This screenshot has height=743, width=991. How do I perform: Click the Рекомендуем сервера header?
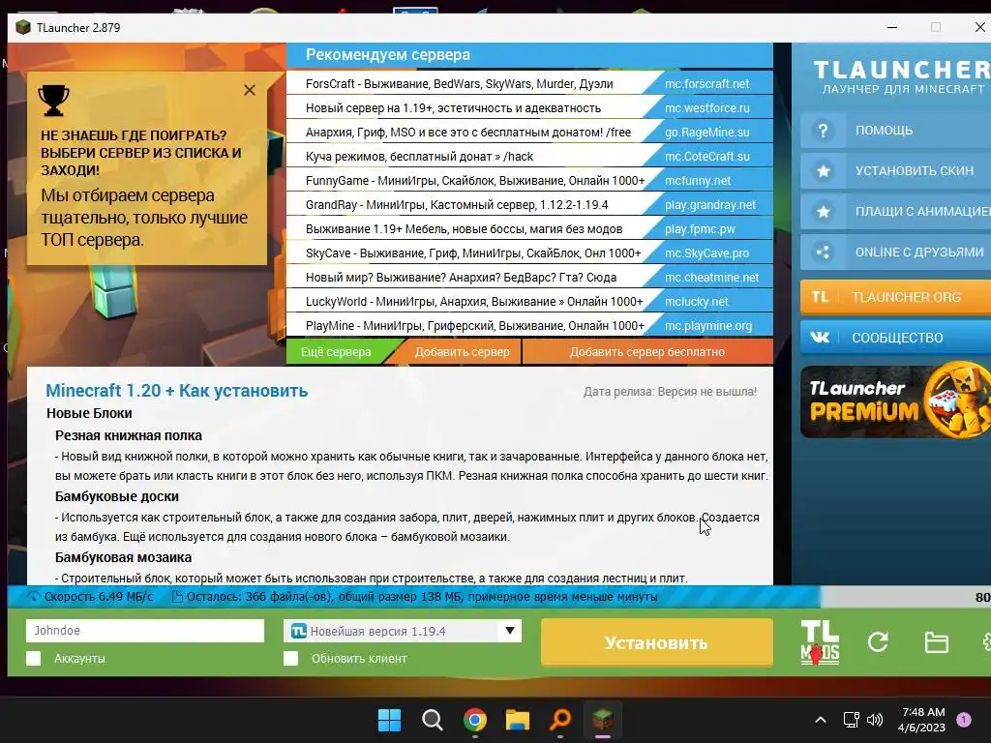tap(388, 55)
